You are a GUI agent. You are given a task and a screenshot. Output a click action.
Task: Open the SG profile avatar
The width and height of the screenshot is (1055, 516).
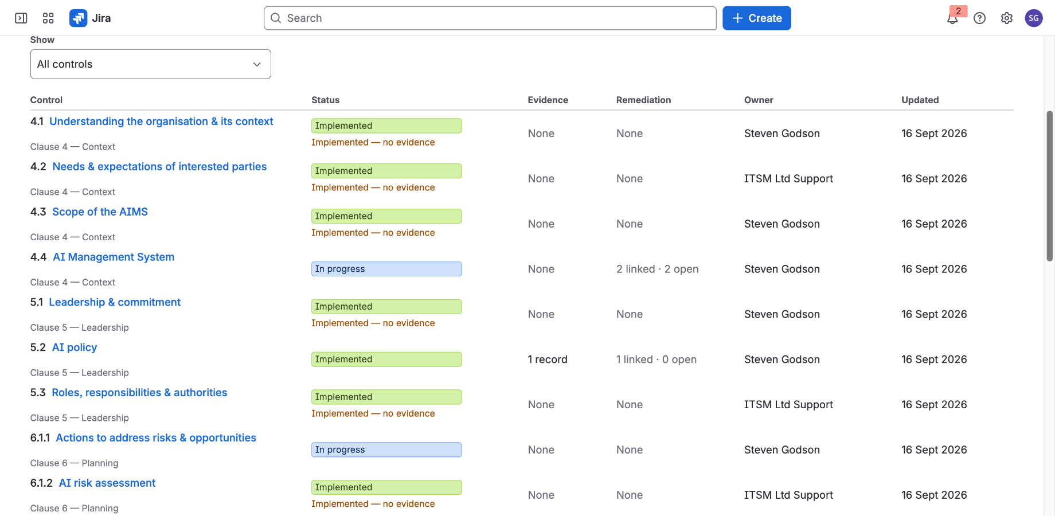pos(1034,18)
